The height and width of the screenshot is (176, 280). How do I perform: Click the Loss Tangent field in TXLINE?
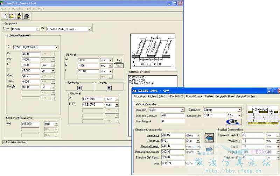coord(173,121)
